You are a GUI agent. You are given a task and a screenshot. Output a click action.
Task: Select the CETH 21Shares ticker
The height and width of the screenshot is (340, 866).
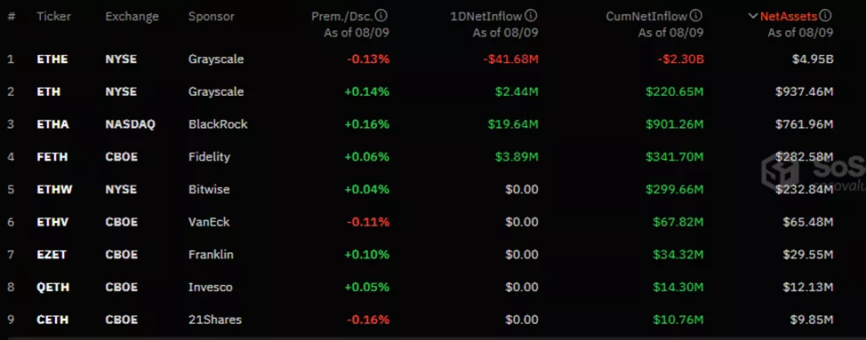pos(52,320)
